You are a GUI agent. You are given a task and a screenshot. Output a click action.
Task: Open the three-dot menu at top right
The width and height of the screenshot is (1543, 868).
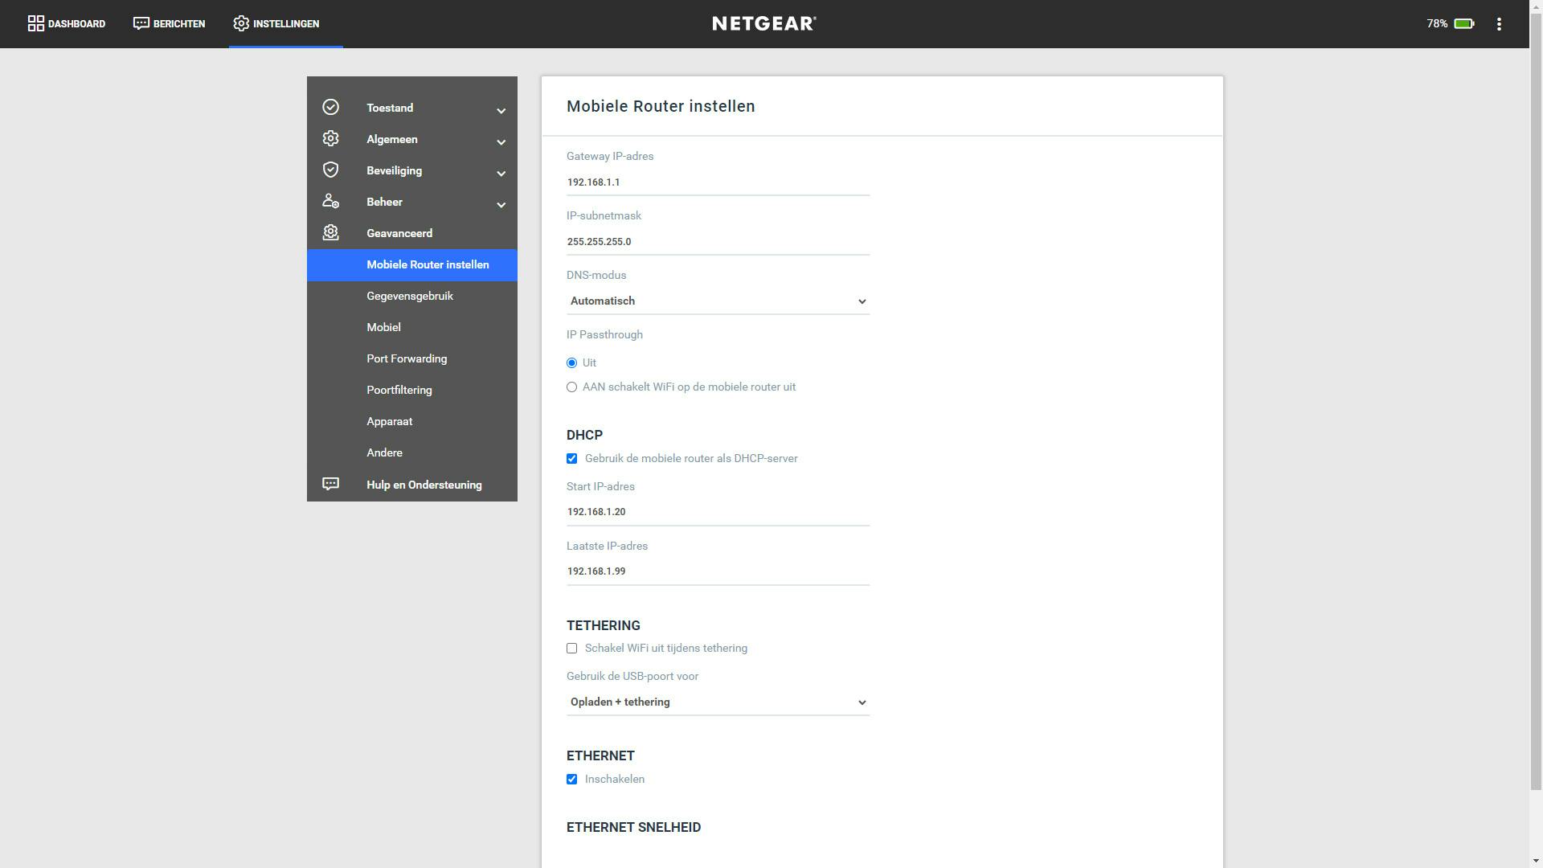[x=1499, y=24]
